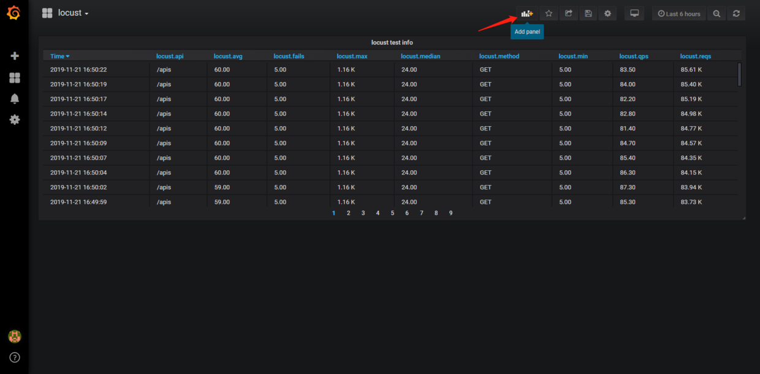The image size is (760, 374).
Task: Save the dashboard with disk icon
Action: click(x=588, y=13)
